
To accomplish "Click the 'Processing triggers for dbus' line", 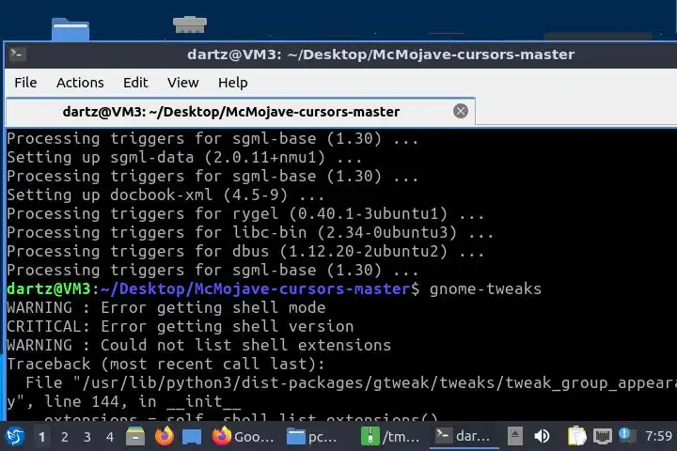I will (245, 251).
